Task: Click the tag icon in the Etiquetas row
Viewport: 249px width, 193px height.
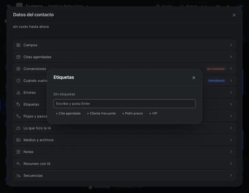Action: coord(18,104)
